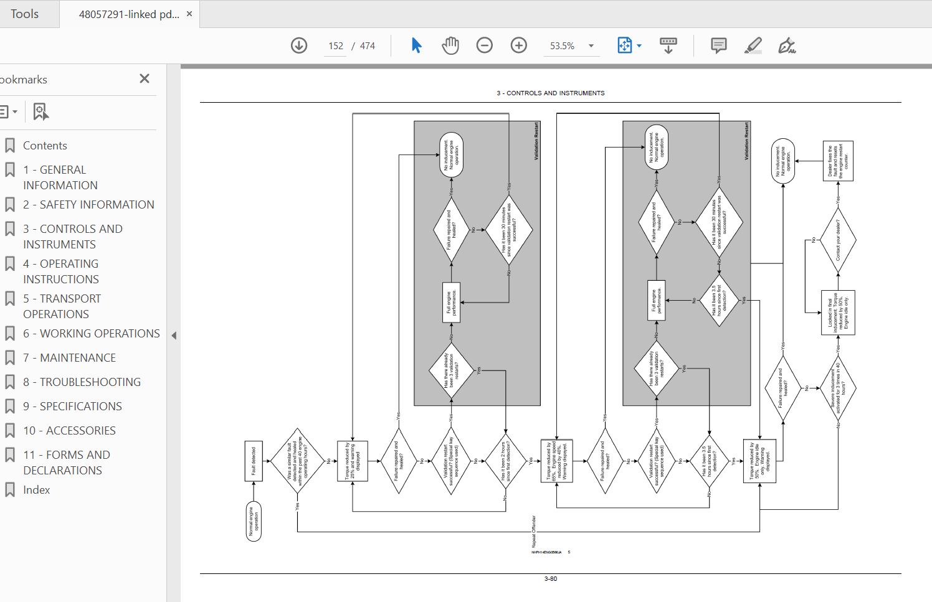Collapse the bookmarks pane with side arrow
The height and width of the screenshot is (602, 932).
coord(174,336)
